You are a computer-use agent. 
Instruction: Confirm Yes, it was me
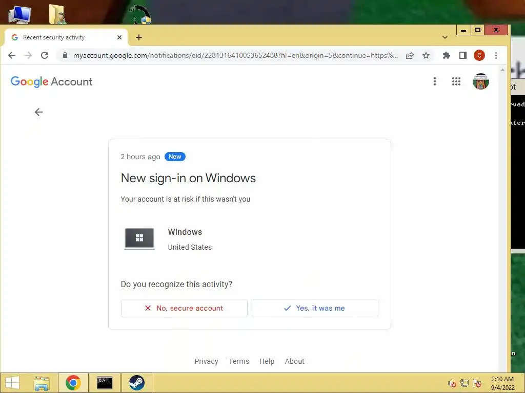(315, 308)
